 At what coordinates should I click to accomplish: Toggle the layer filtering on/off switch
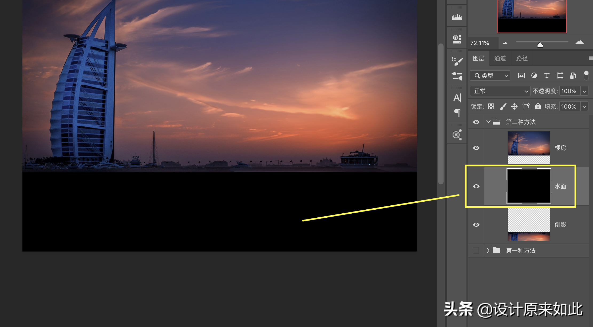click(586, 75)
